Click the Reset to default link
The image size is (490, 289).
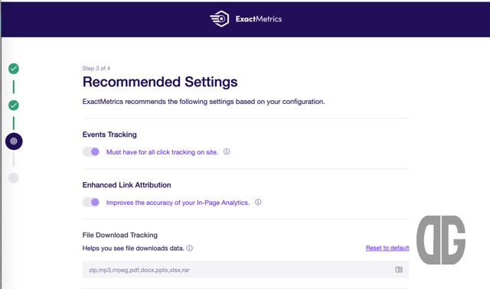(387, 248)
